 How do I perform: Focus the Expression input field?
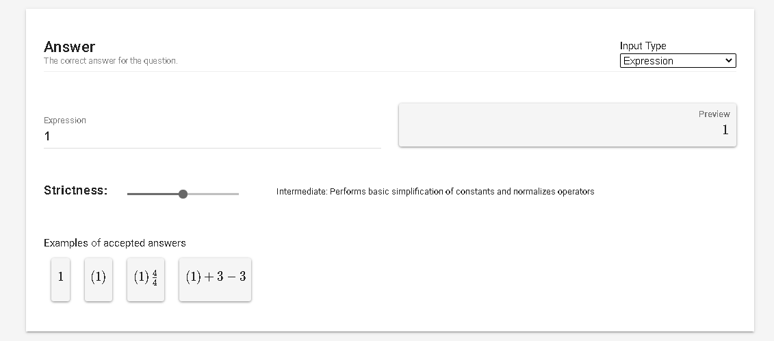tap(212, 136)
